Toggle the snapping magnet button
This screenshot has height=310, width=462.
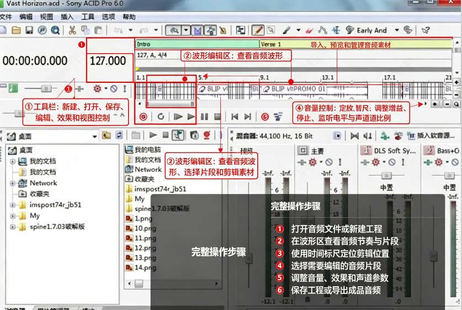174,30
